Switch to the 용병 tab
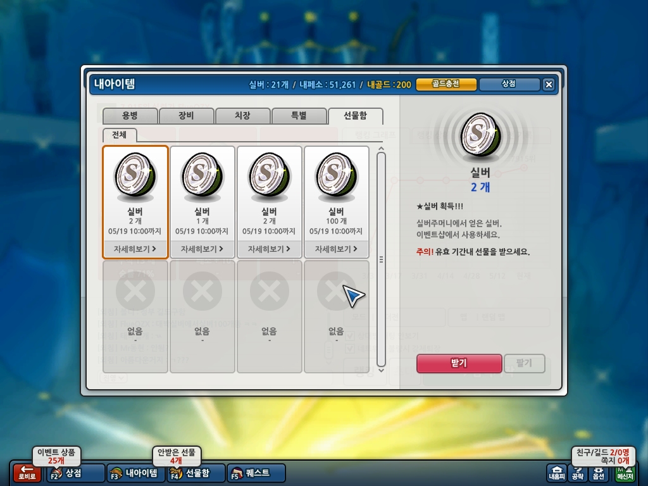Image resolution: width=648 pixels, height=486 pixels. 130,116
